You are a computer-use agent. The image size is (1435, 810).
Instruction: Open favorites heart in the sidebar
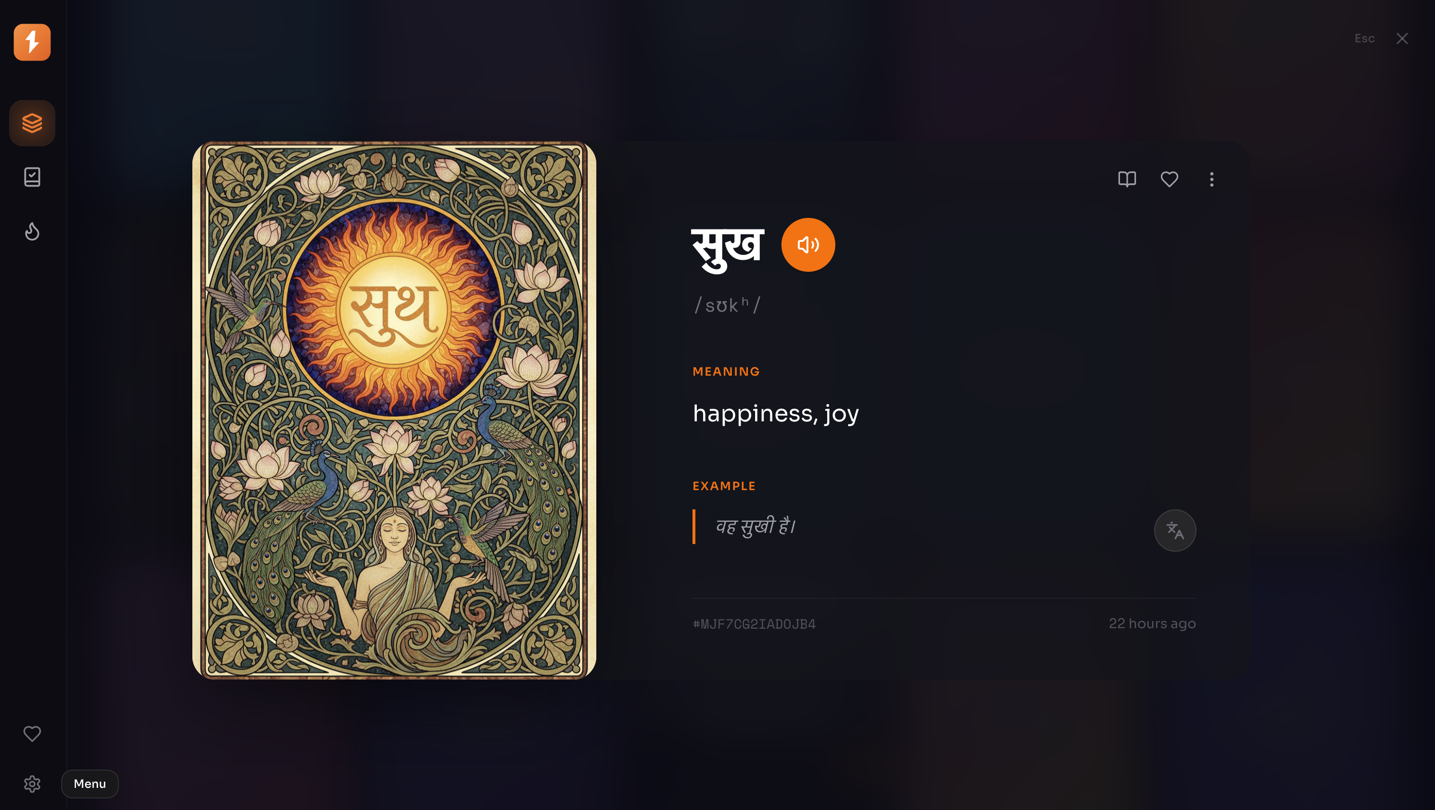(x=32, y=734)
